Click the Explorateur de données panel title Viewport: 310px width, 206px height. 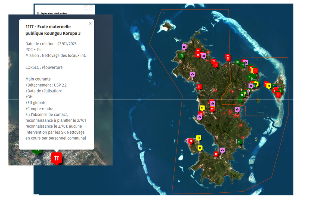tap(54, 13)
